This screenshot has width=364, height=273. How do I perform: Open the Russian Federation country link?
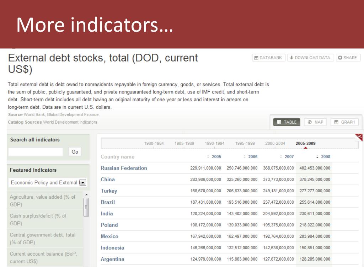pos(124,168)
